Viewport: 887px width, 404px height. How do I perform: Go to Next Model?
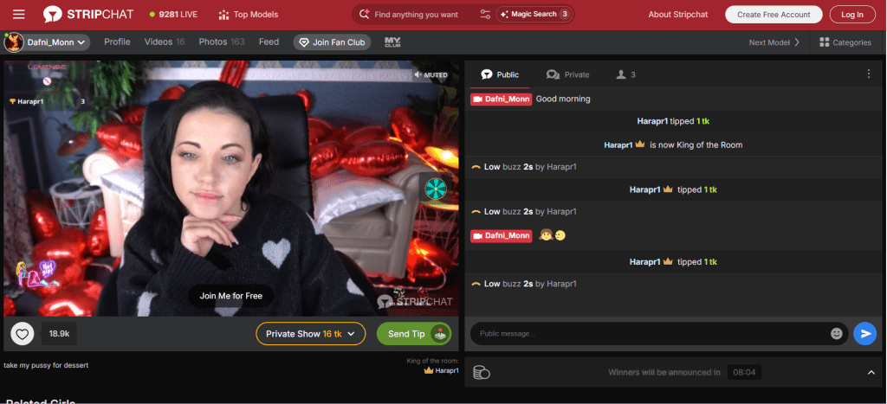(x=774, y=42)
